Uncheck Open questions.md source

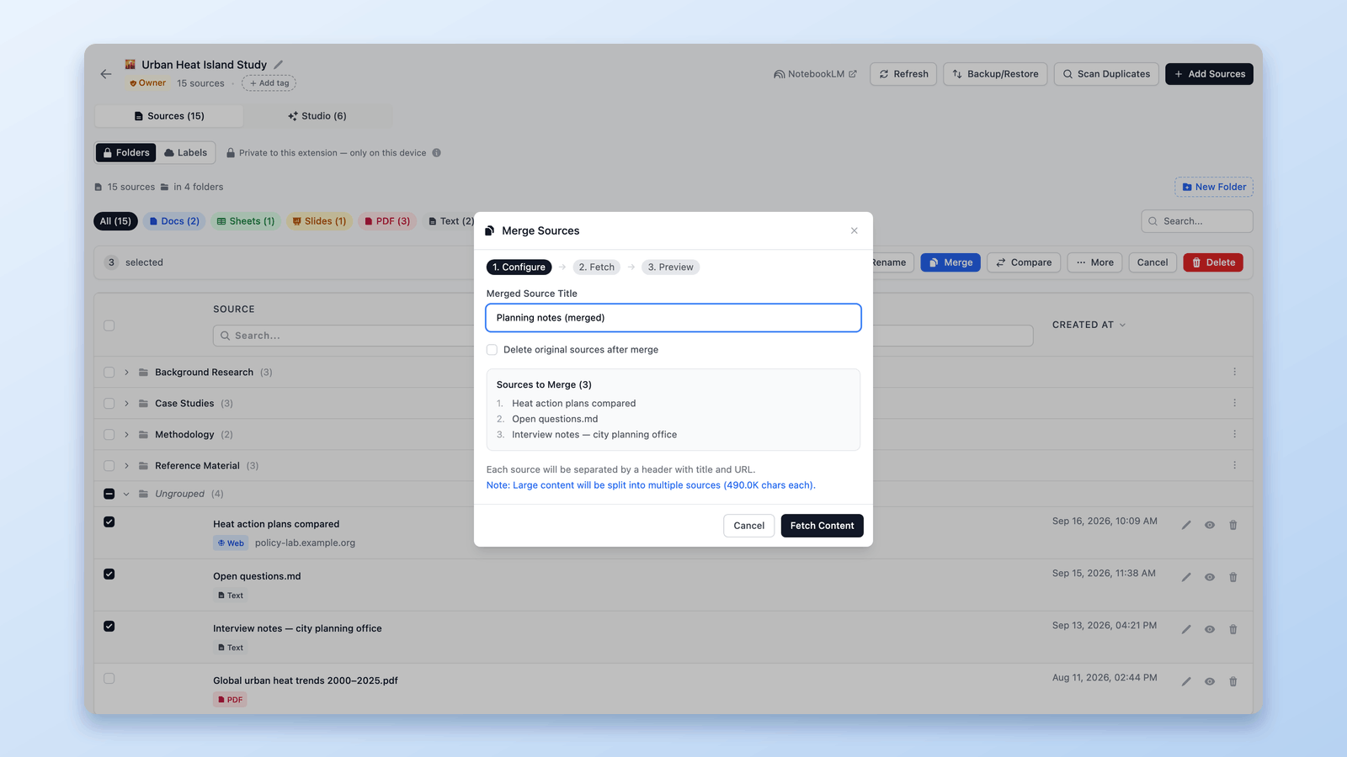109,574
